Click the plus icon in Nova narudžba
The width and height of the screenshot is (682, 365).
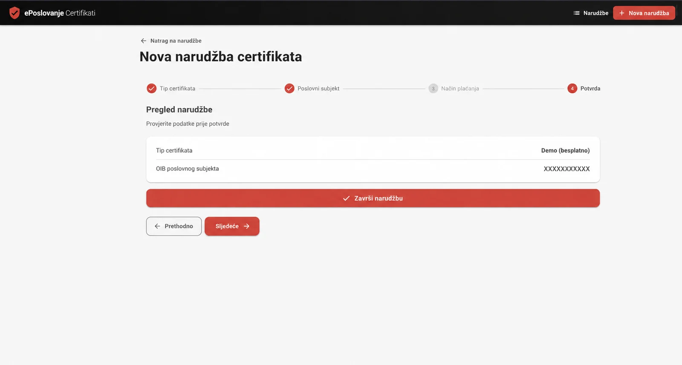coord(621,13)
